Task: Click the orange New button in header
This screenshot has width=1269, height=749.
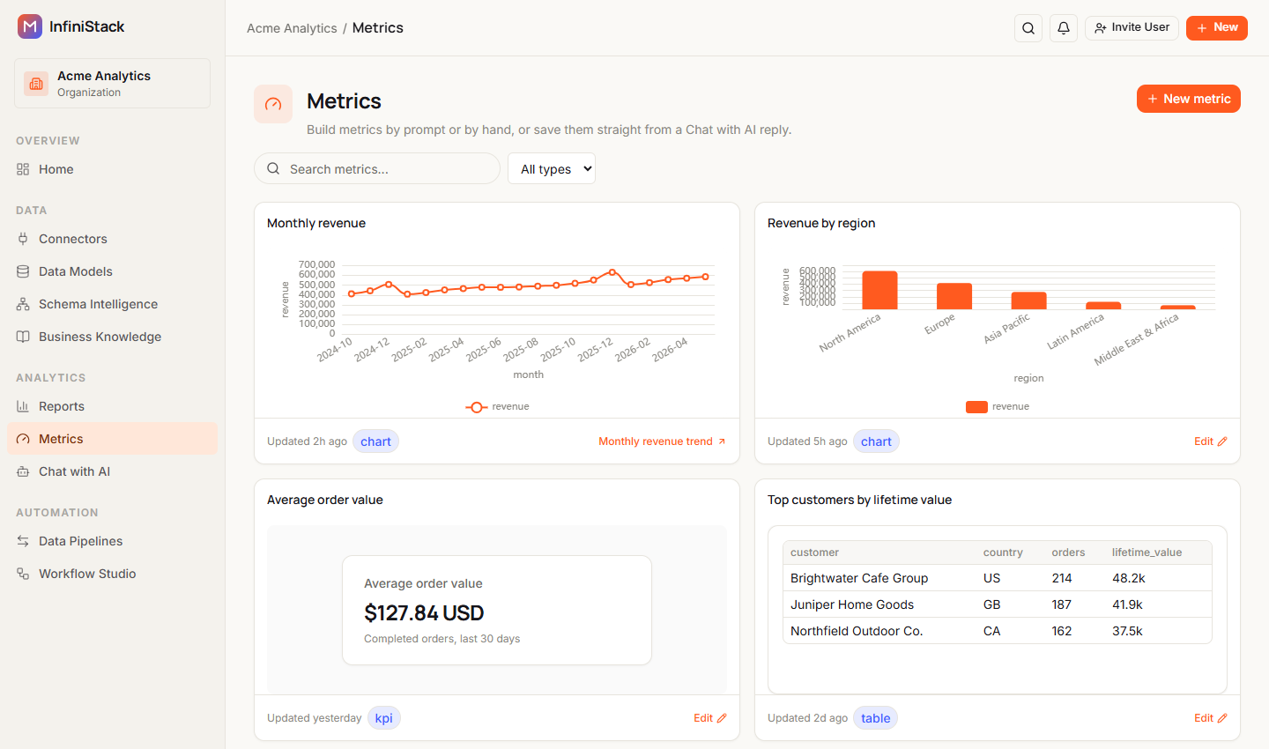Action: point(1217,28)
